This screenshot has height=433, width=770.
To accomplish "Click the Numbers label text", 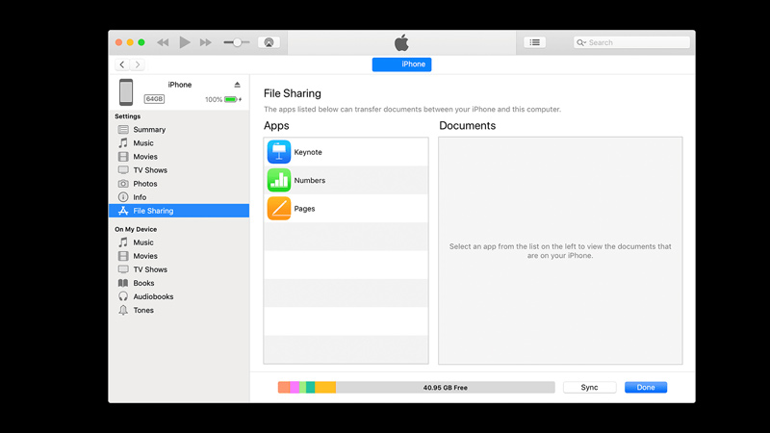I will tap(309, 180).
